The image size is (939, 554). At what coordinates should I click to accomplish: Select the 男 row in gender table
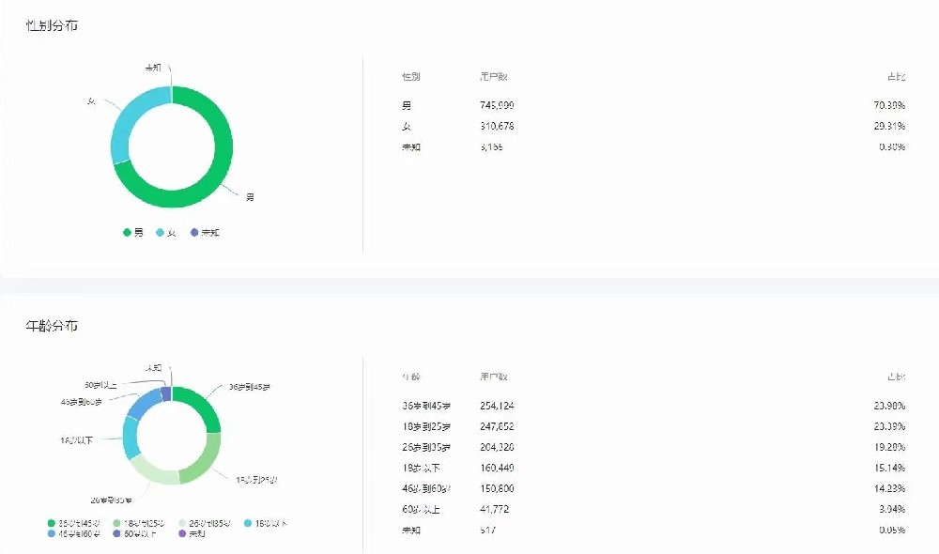648,105
